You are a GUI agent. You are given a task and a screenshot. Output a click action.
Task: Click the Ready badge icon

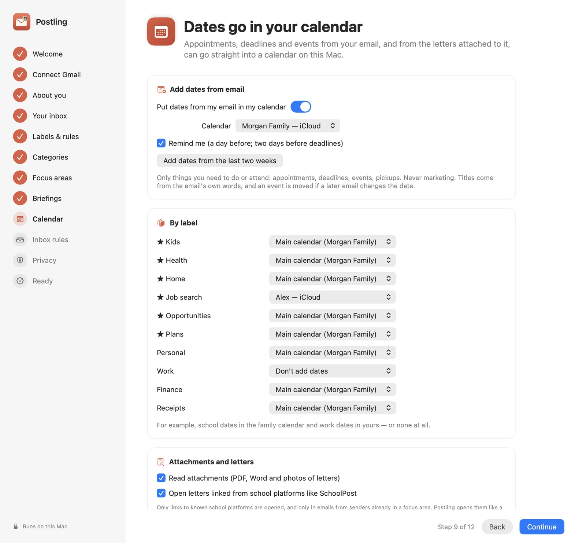tap(20, 281)
